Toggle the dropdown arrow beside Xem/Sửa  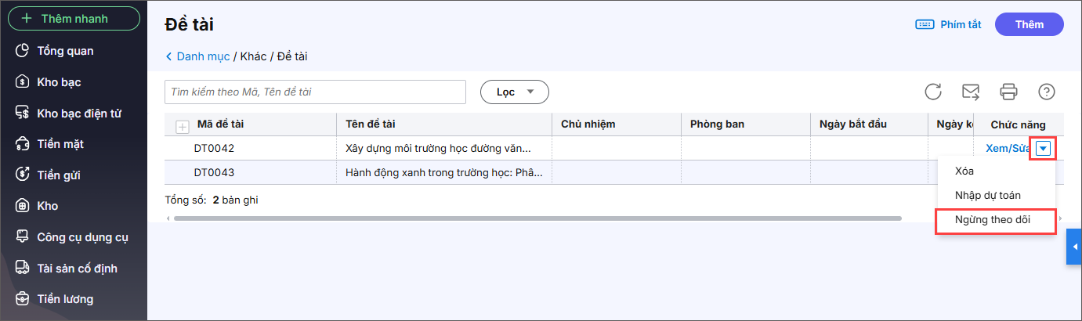[1043, 149]
